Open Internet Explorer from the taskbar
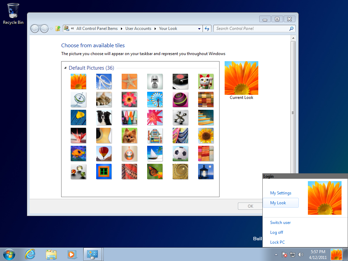Image resolution: width=348 pixels, height=261 pixels. pyautogui.click(x=30, y=254)
